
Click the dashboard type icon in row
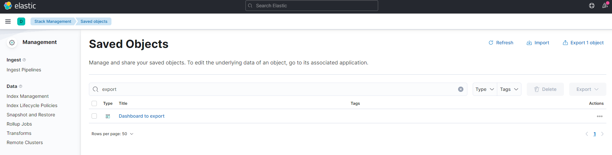[108, 116]
